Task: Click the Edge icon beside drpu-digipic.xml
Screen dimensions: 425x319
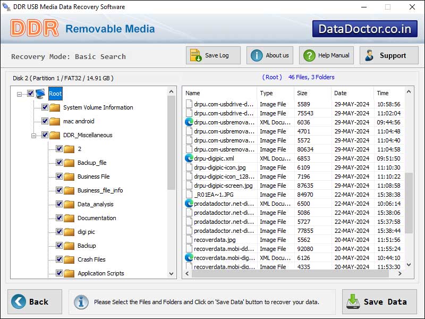Action: click(189, 158)
